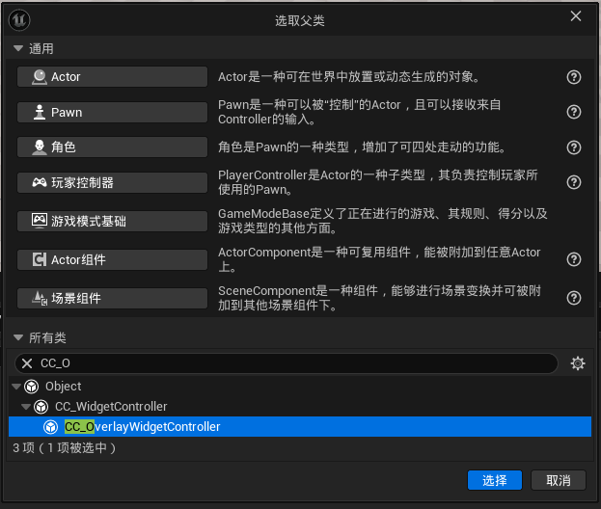Screen dimensions: 601x509
Task: Choose the Actor parent class button
Action: 112,77
